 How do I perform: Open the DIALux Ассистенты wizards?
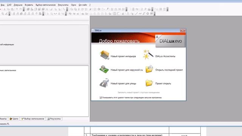[160, 55]
